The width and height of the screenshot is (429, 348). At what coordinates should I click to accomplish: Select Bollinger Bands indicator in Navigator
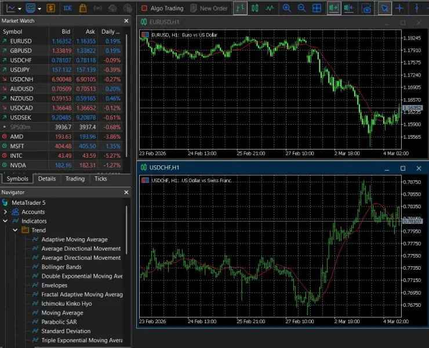61,267
